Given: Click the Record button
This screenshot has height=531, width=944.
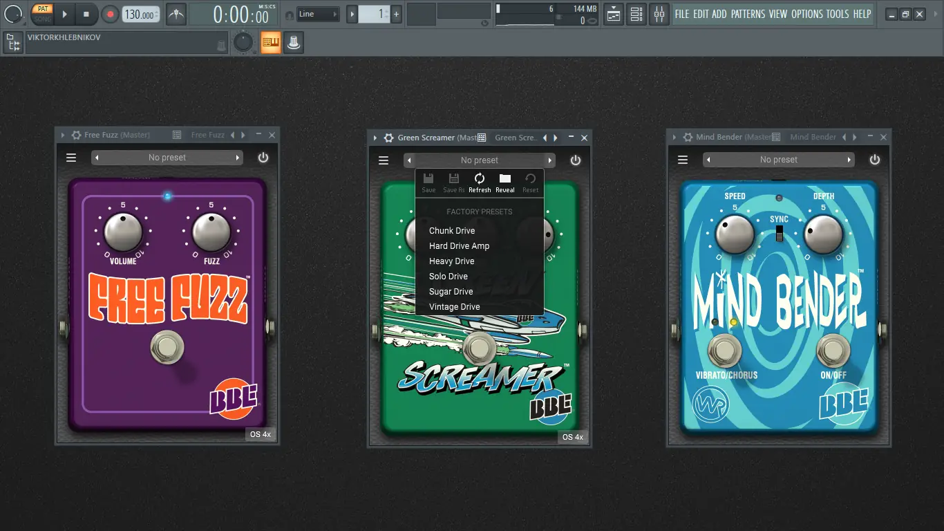Looking at the screenshot, I should coord(110,14).
